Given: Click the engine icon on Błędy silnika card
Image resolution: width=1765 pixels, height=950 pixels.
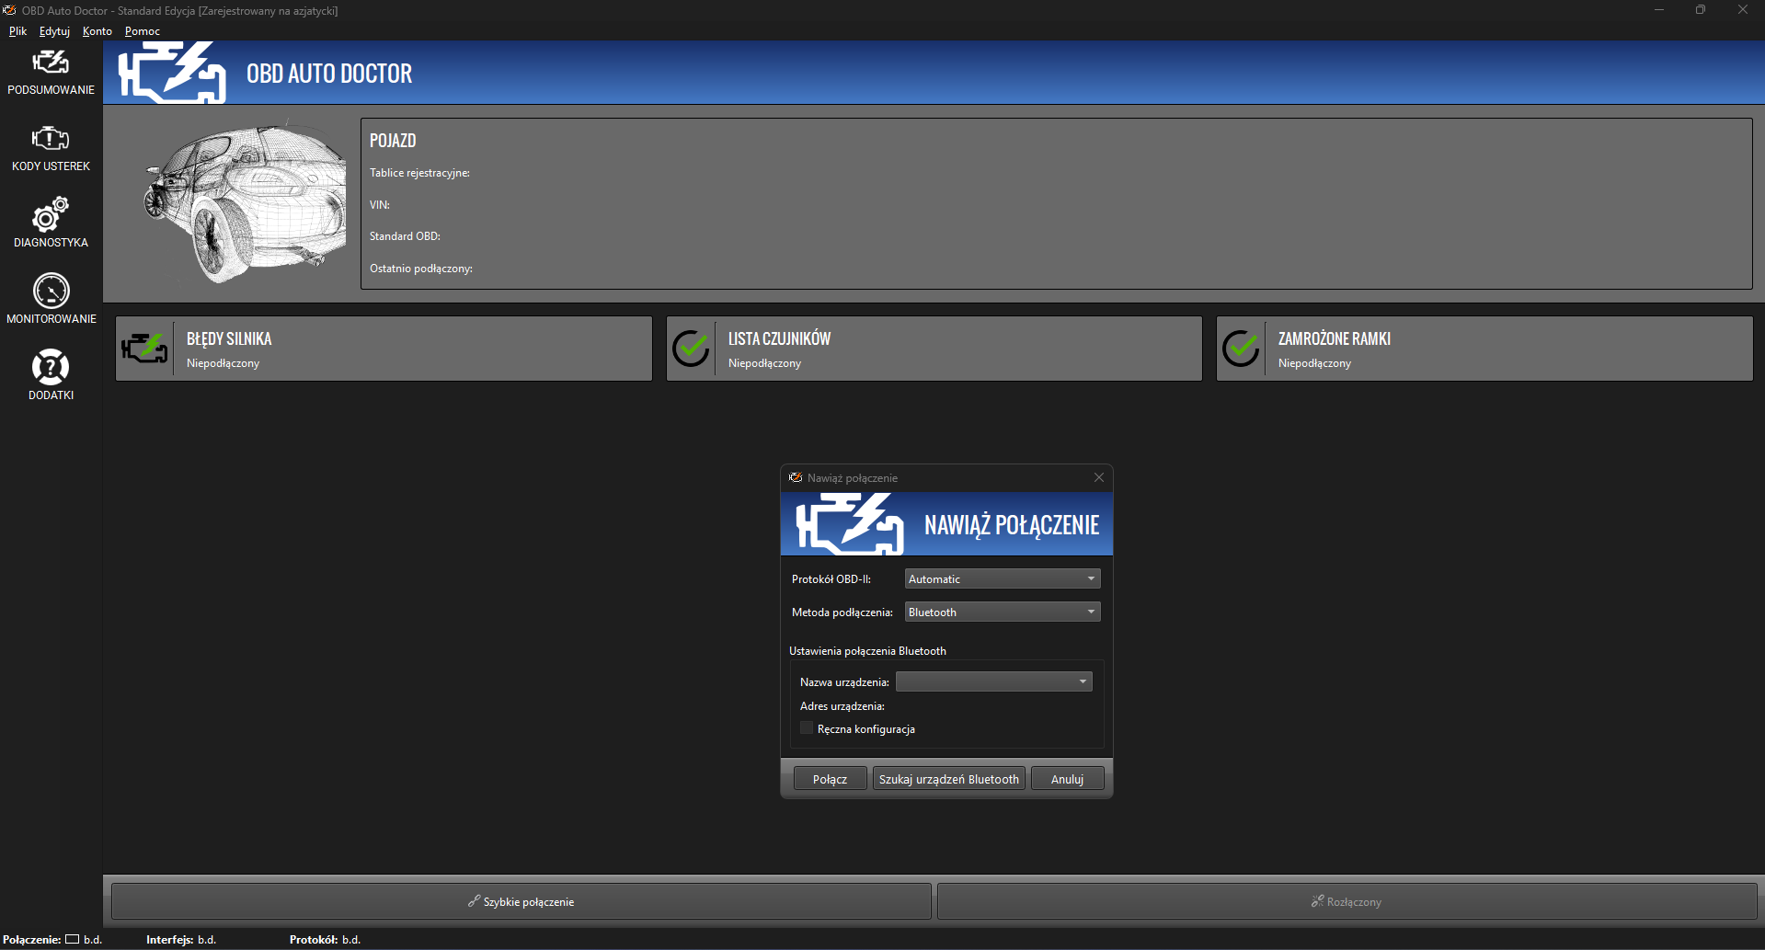Looking at the screenshot, I should (144, 349).
